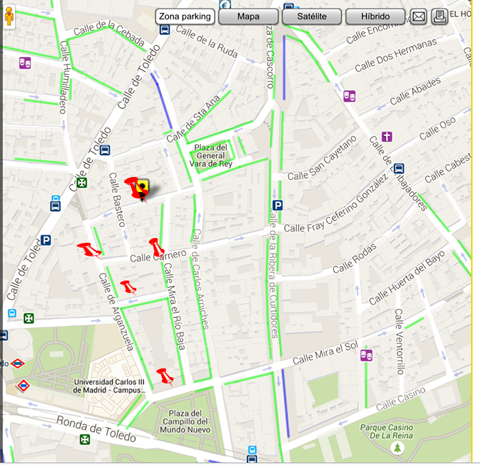
Task: Click 'Plaza del General Vara de Rey' label
Action: pos(211,156)
